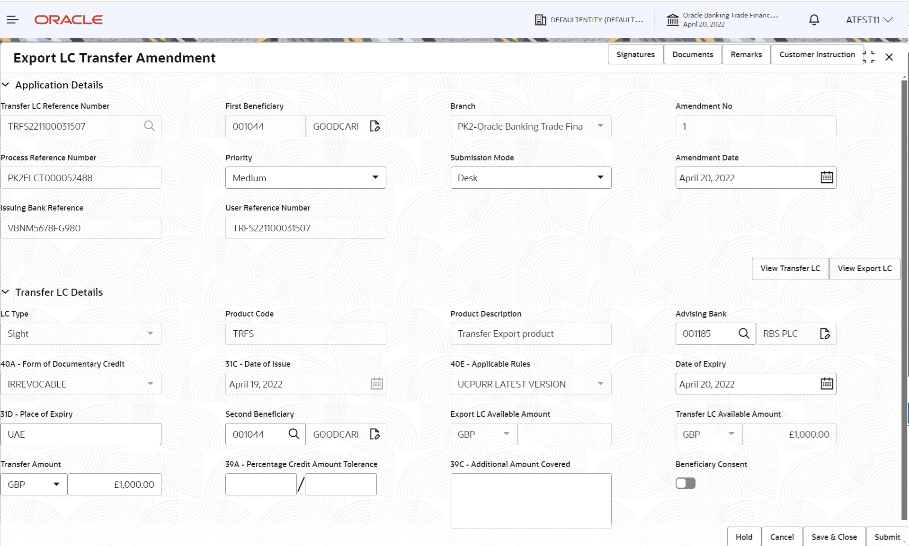909x546 pixels.
Task: Click the Second Beneficiary search magnifier
Action: click(294, 434)
